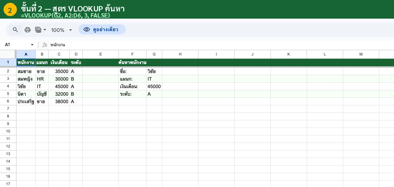
Task: Click the เงินเดือน: label cell in column F
Action: coord(133,86)
